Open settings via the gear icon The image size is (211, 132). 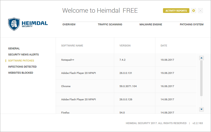[x=194, y=11]
